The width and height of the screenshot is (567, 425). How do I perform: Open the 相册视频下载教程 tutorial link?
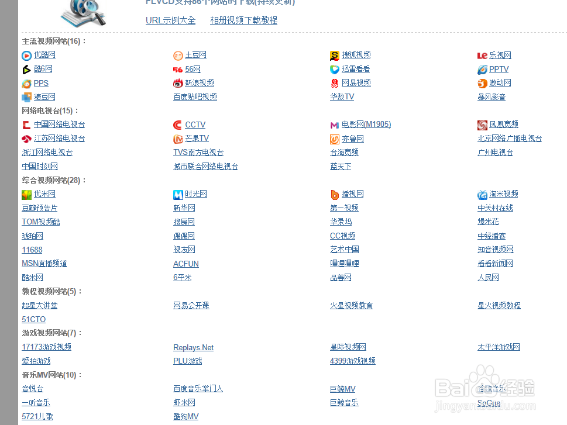(244, 20)
